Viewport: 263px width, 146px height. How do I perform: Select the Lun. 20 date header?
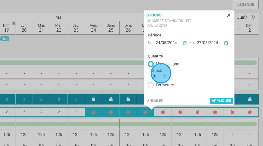point(24,28)
